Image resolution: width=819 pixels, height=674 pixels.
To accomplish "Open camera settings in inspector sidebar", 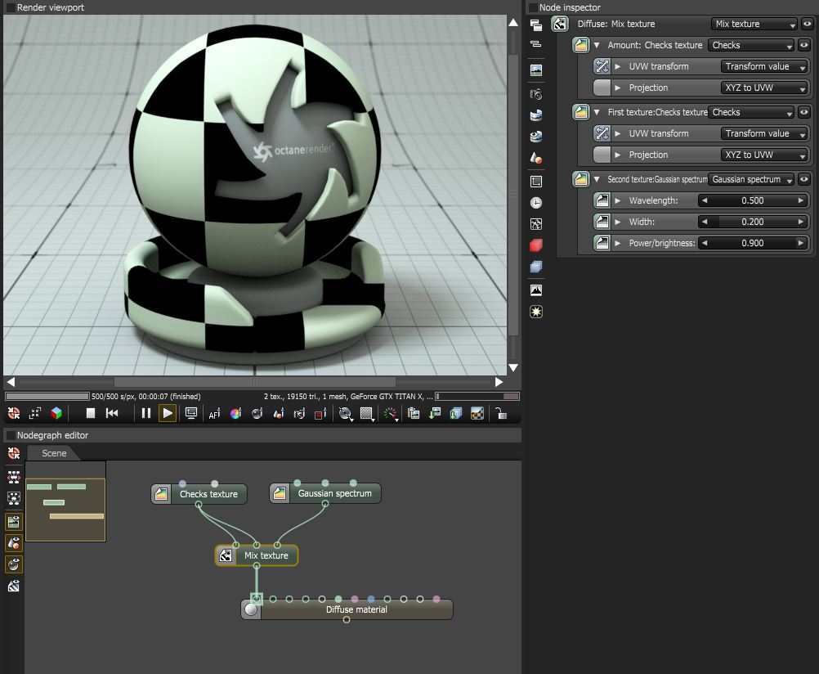I will tap(536, 93).
